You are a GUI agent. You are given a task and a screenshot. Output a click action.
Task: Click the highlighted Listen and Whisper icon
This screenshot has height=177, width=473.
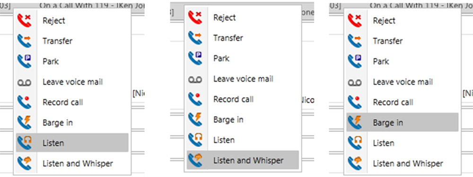[x=195, y=160]
